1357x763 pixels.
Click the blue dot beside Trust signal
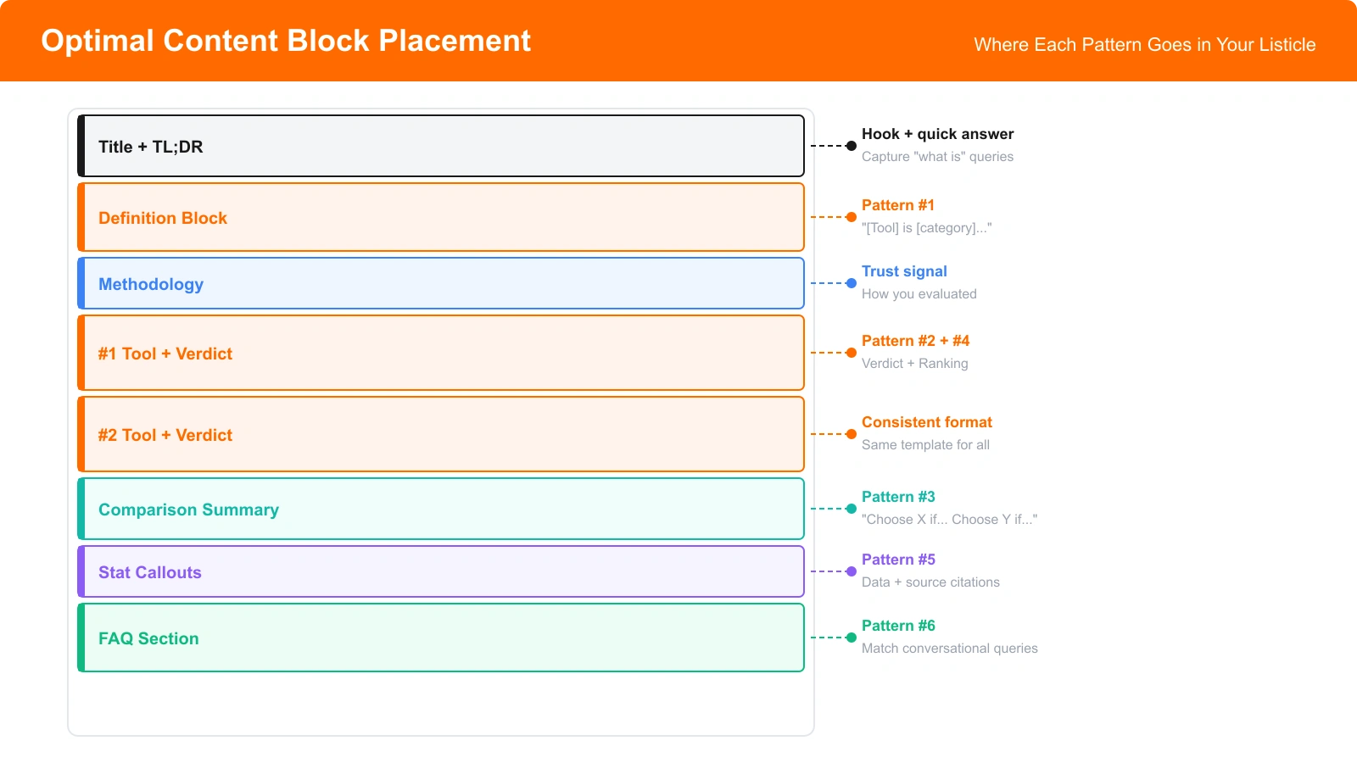click(851, 283)
